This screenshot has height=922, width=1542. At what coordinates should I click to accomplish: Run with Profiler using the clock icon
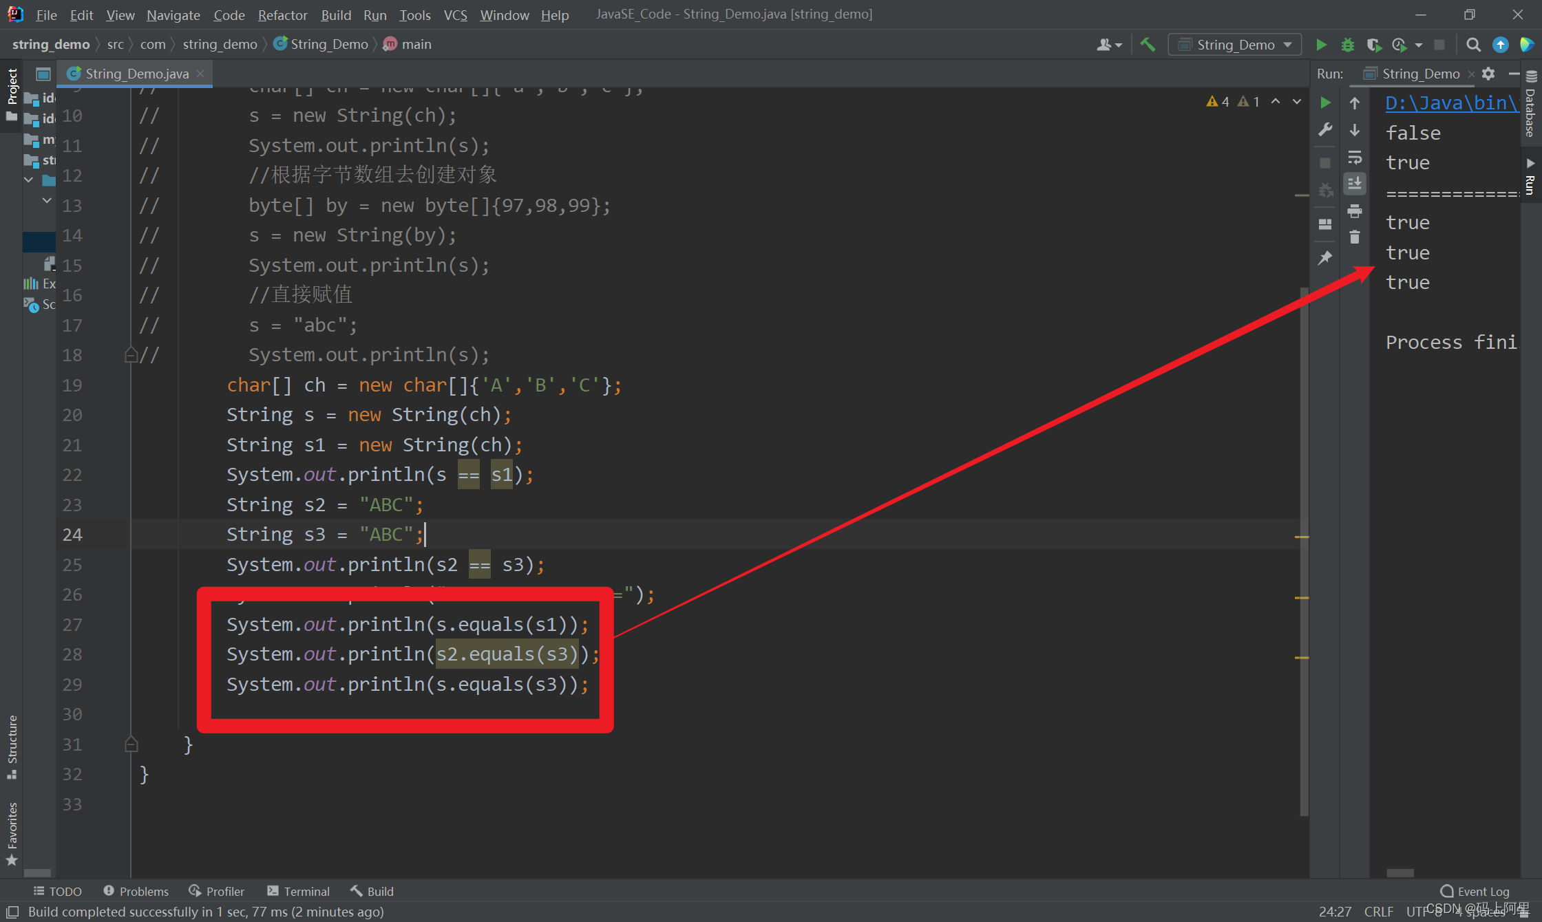(x=1399, y=44)
